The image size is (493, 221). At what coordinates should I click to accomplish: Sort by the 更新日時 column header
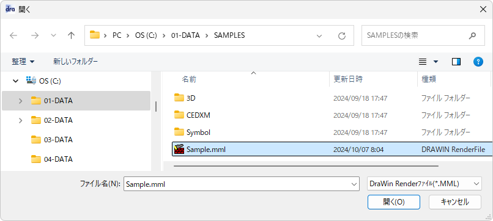348,79
